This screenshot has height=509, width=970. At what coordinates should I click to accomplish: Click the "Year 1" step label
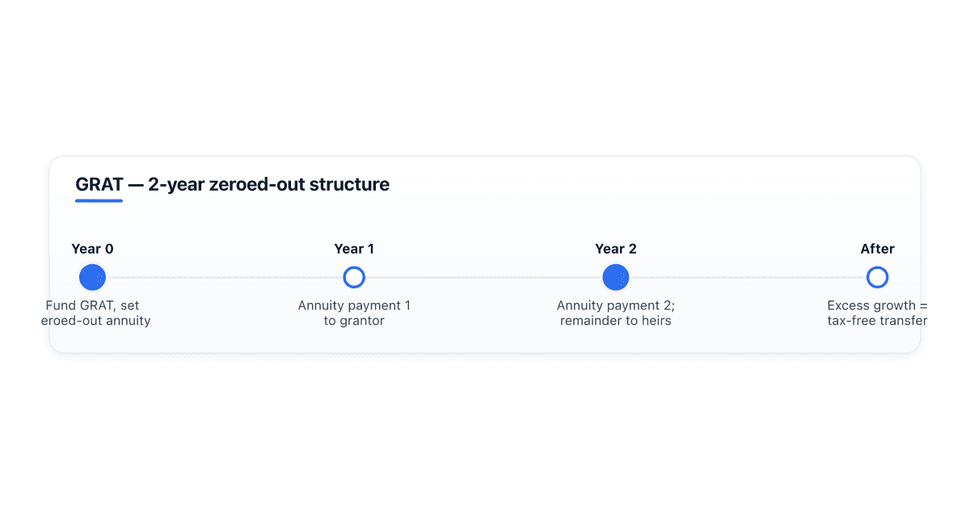click(x=354, y=249)
